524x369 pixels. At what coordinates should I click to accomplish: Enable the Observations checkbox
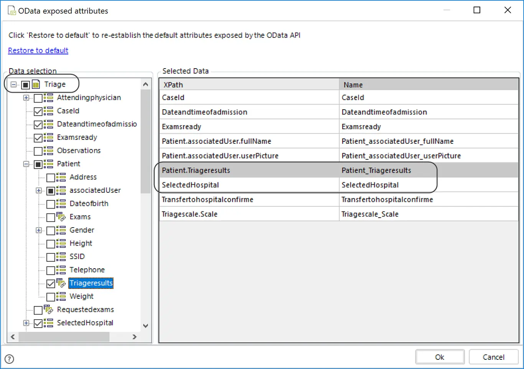(38, 151)
